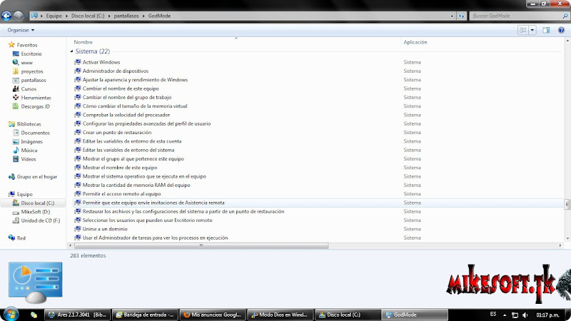Collapse the Sistema (22) group
571x321 pixels.
click(x=72, y=51)
